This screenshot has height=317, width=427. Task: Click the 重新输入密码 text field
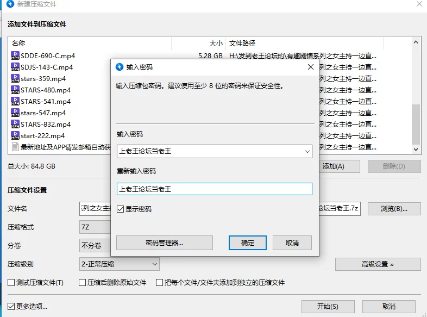click(215, 189)
